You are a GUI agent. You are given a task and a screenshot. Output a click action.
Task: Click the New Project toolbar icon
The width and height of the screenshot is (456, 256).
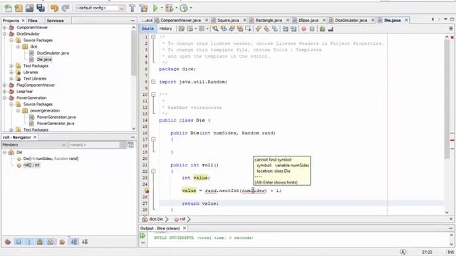pos(19,8)
